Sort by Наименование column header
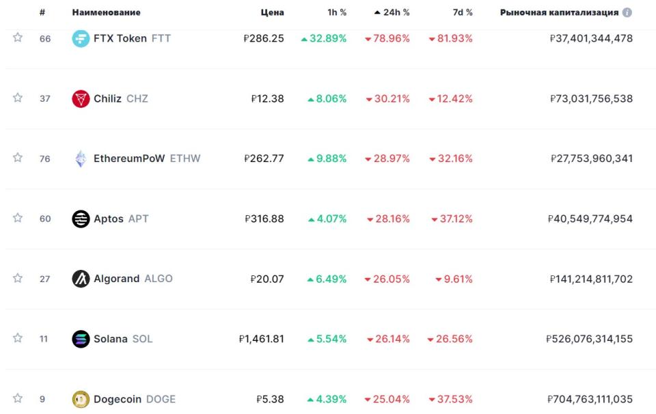Viewport: 656px width, 414px height. click(x=106, y=12)
